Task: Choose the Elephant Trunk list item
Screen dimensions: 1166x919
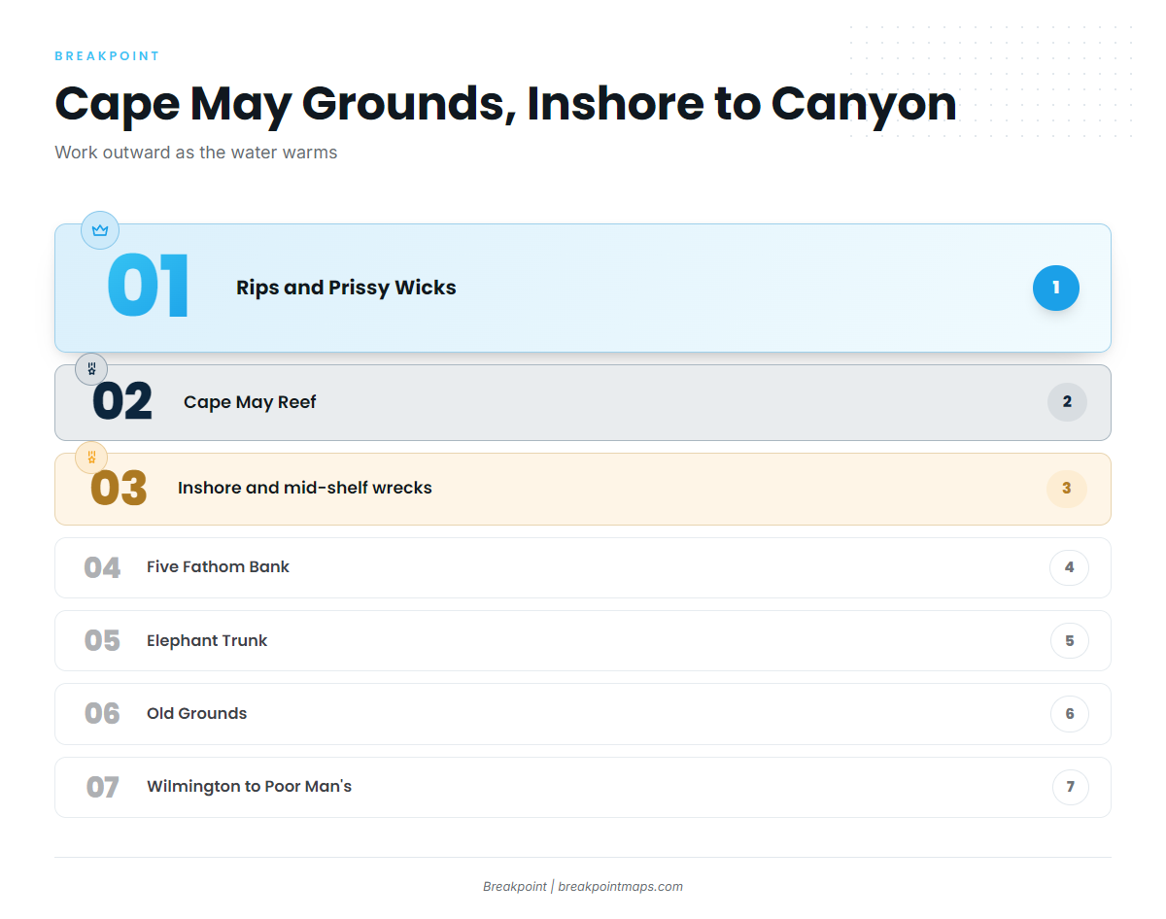Action: (583, 641)
